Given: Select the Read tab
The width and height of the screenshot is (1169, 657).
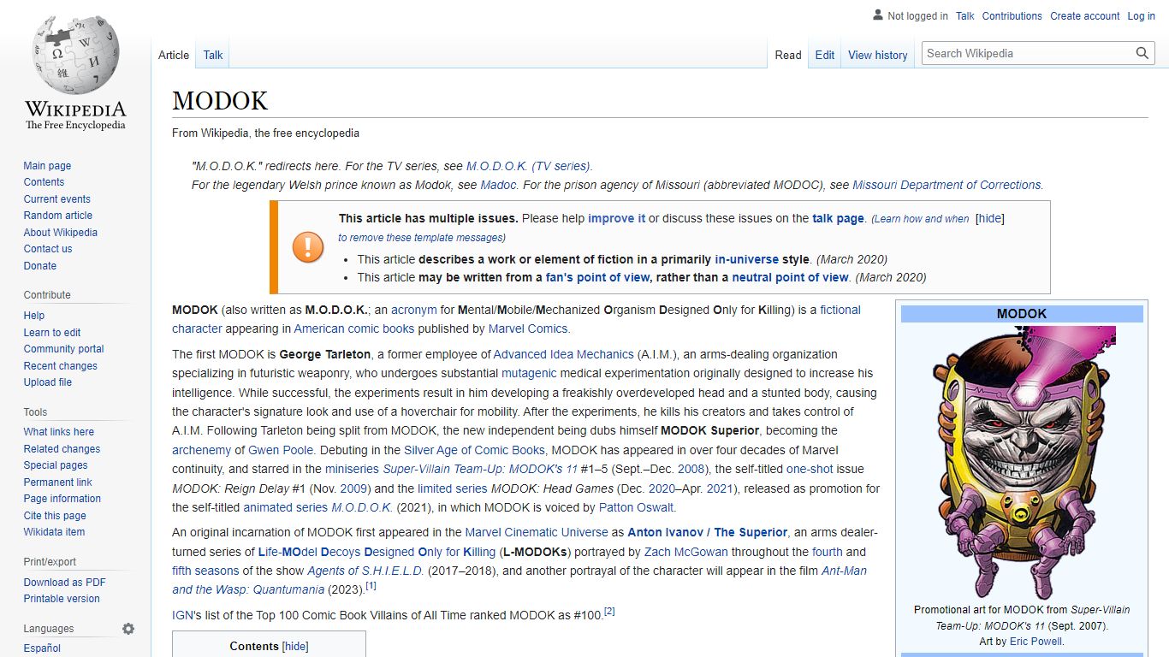Looking at the screenshot, I should coord(788,55).
